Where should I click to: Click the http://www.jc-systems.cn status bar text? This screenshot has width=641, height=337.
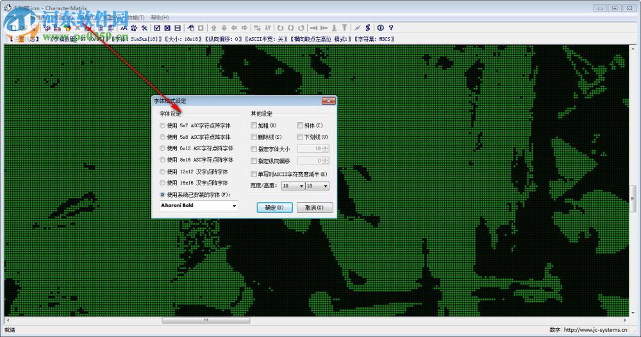click(x=595, y=330)
